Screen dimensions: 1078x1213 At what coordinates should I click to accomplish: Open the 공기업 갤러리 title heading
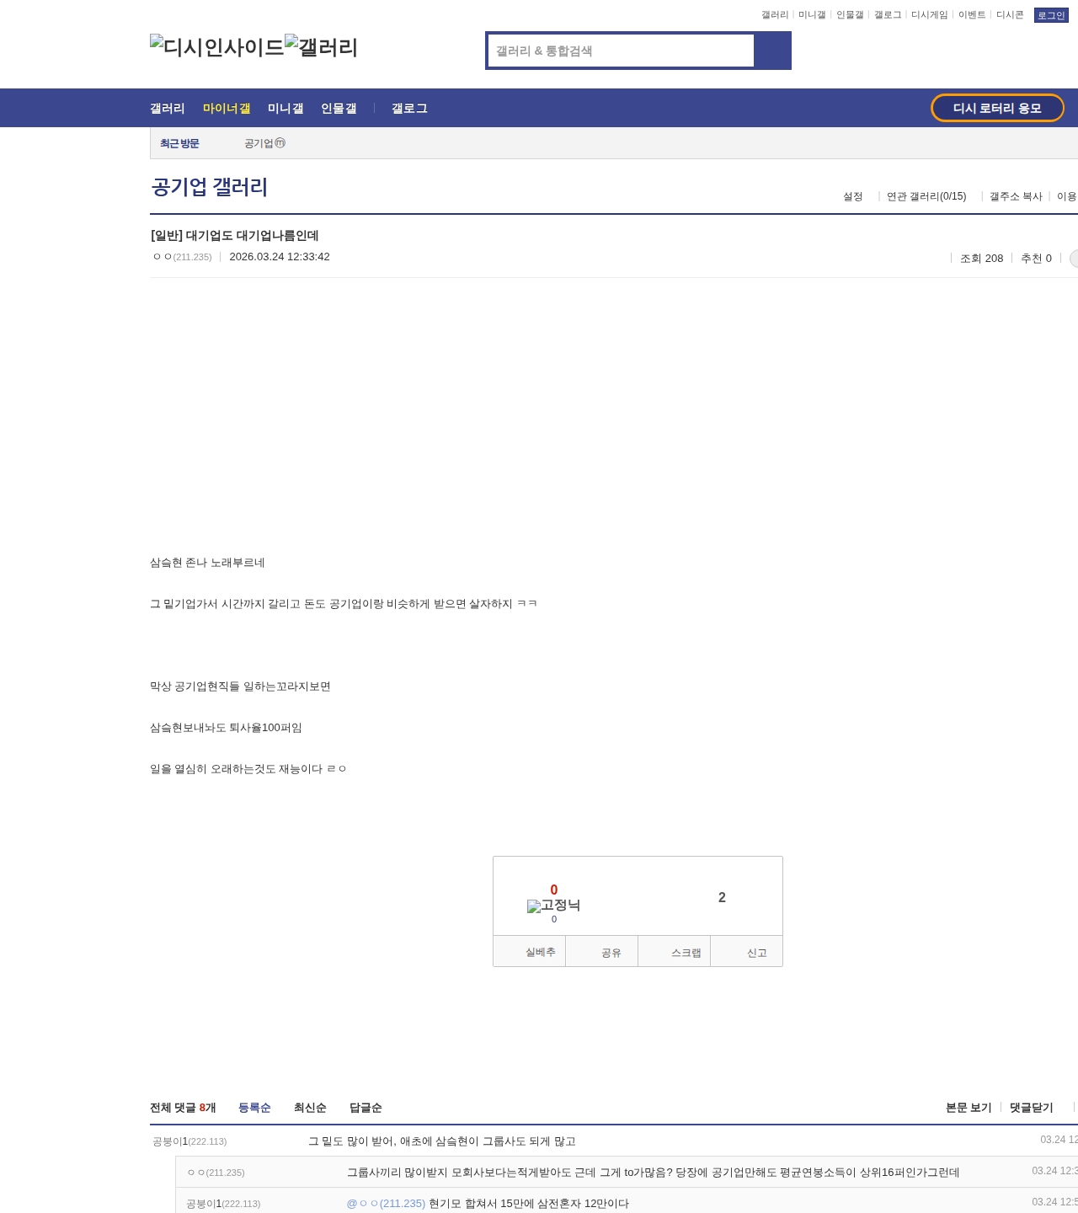pos(210,186)
